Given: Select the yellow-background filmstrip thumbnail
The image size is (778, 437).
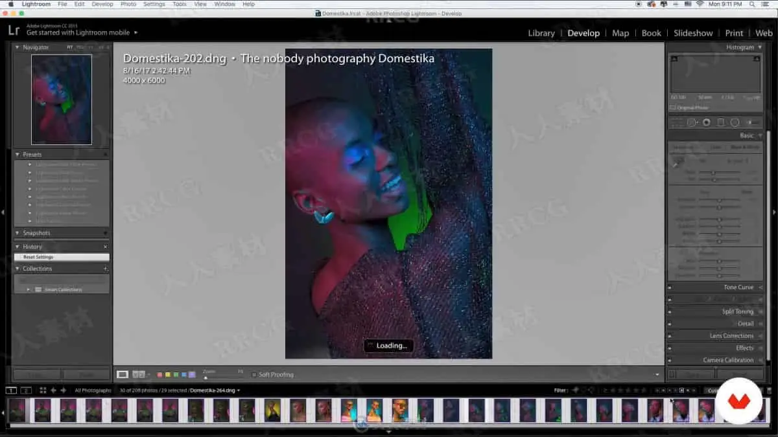Looking at the screenshot, I should [272, 410].
